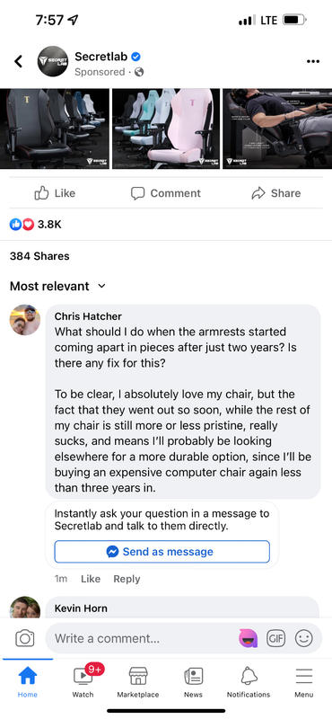332x719 pixels.
Task: Reply to Chris Hatcher's comment
Action: 127,579
